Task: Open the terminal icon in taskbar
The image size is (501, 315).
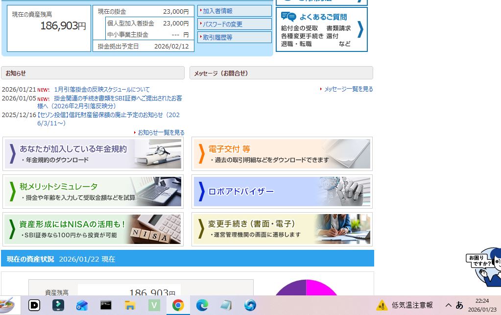Action: pos(106,305)
